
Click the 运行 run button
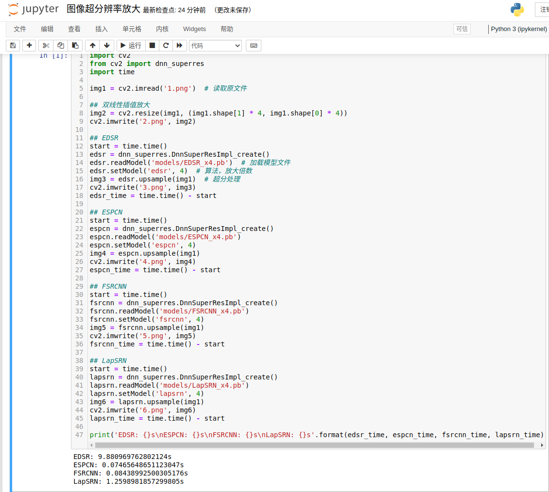[131, 46]
